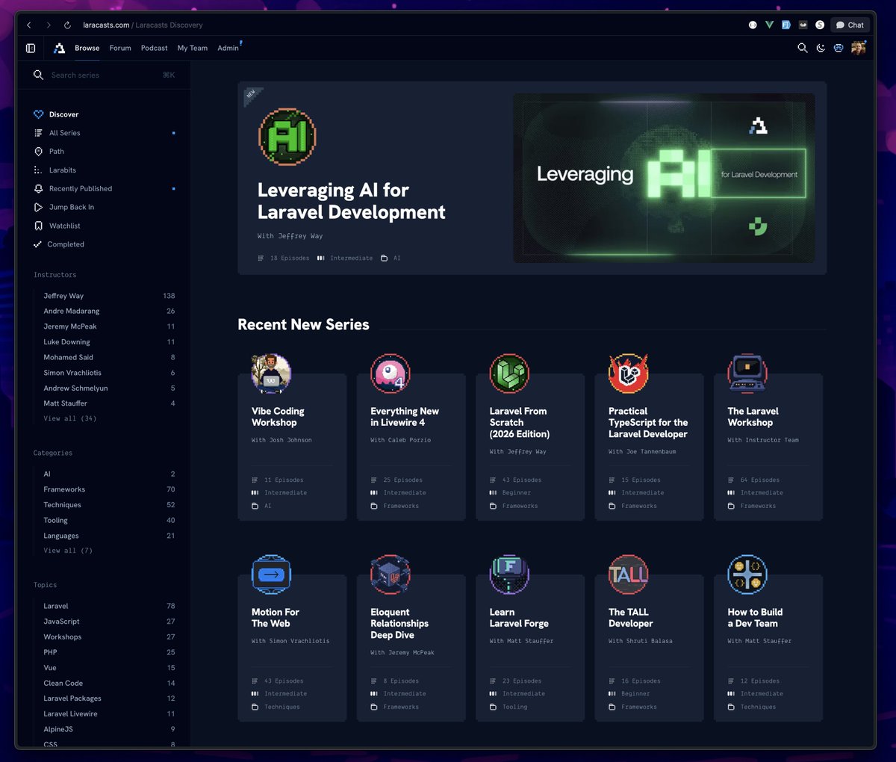Click the browser back arrow
The height and width of the screenshot is (762, 896).
click(29, 25)
